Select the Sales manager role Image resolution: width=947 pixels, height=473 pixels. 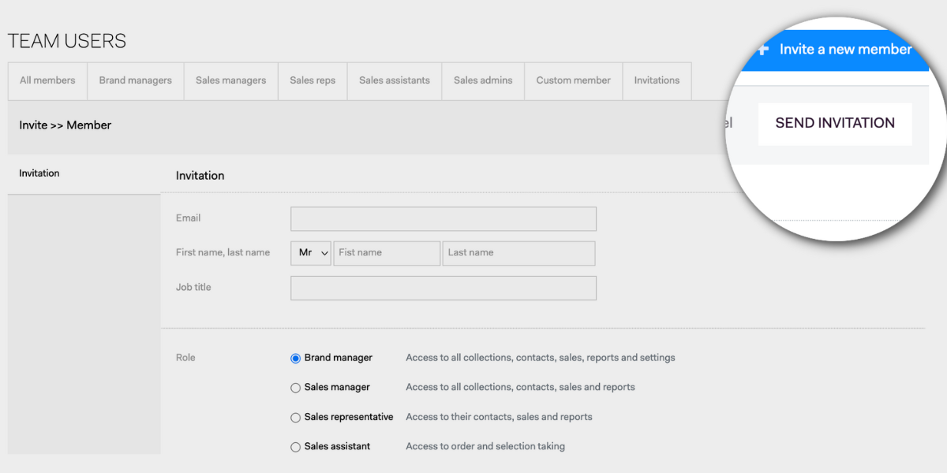[x=296, y=388]
